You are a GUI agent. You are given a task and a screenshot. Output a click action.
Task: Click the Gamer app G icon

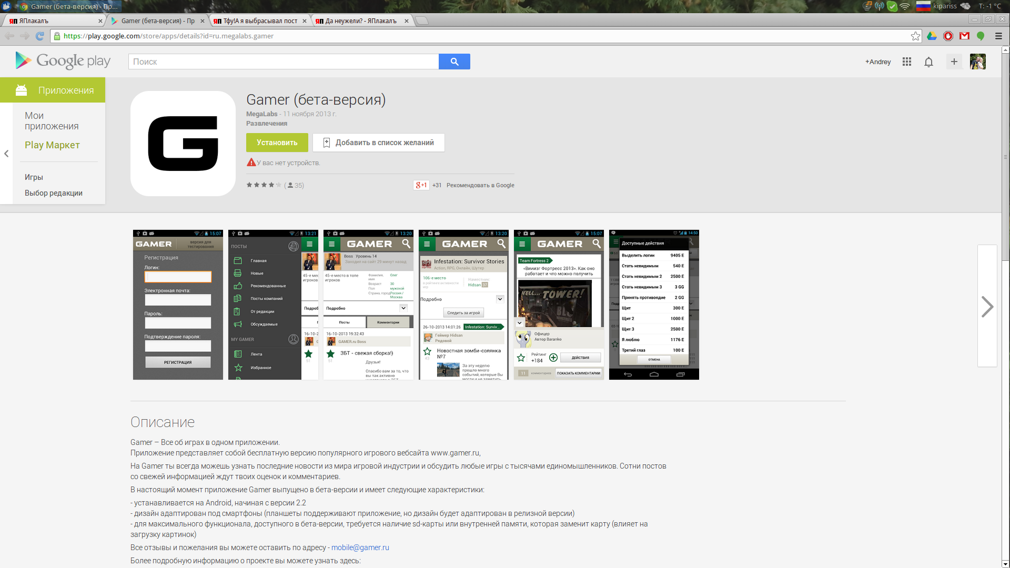tap(183, 144)
